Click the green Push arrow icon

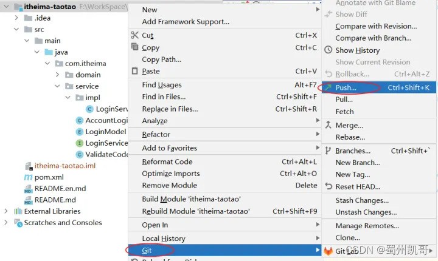click(328, 87)
